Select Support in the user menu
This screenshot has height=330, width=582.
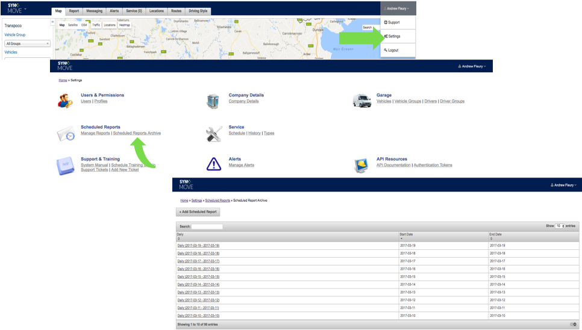(x=398, y=22)
